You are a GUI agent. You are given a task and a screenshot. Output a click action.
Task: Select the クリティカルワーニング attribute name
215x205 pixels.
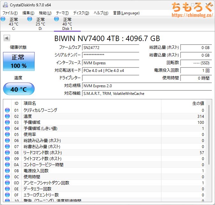[40, 110]
